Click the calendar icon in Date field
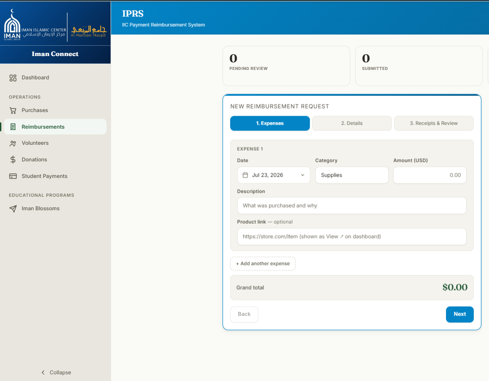The image size is (489, 381). [x=245, y=175]
